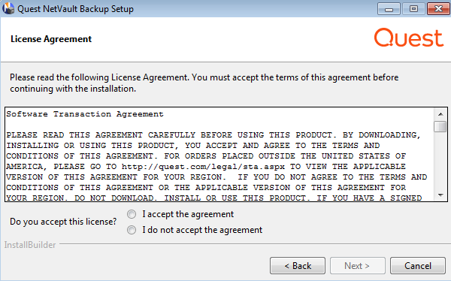
Task: Click the NetVault installer icon in title bar
Action: point(8,8)
